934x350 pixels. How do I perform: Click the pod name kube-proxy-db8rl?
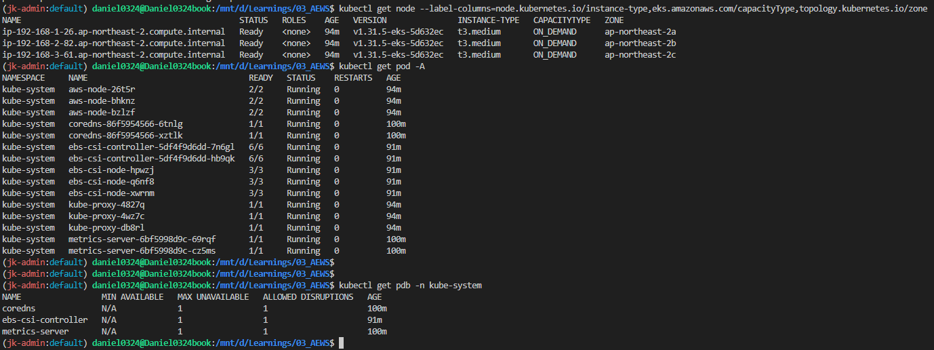pos(106,228)
